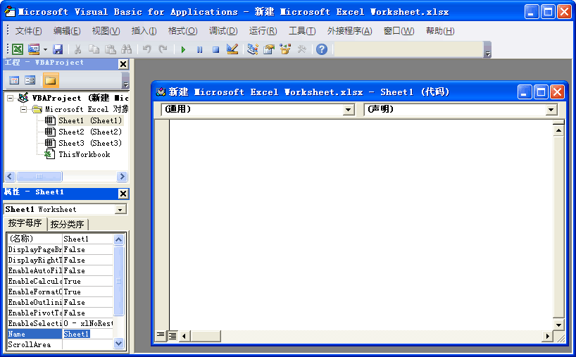This screenshot has height=357, width=576.
Task: Click the (名称) property row
Action: click(60, 239)
